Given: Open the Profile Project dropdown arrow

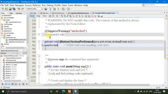Looking at the screenshot, I should [71, 9].
